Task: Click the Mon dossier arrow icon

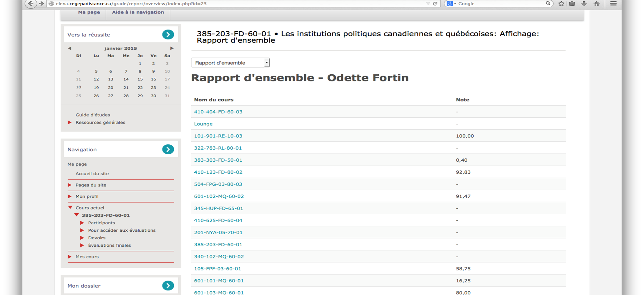Action: tap(168, 285)
